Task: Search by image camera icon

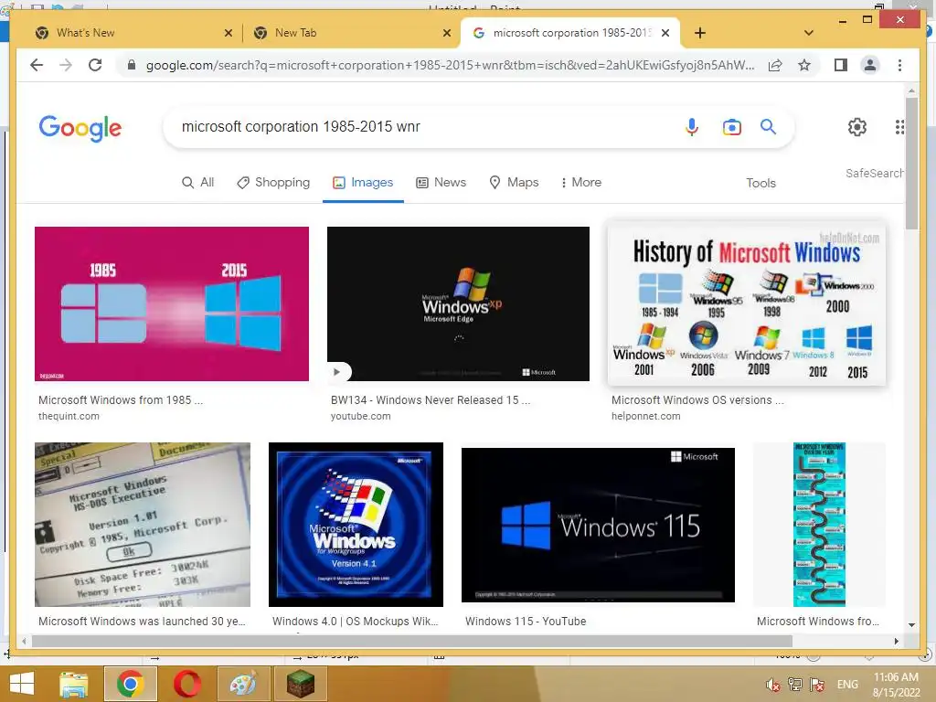Action: [x=732, y=126]
